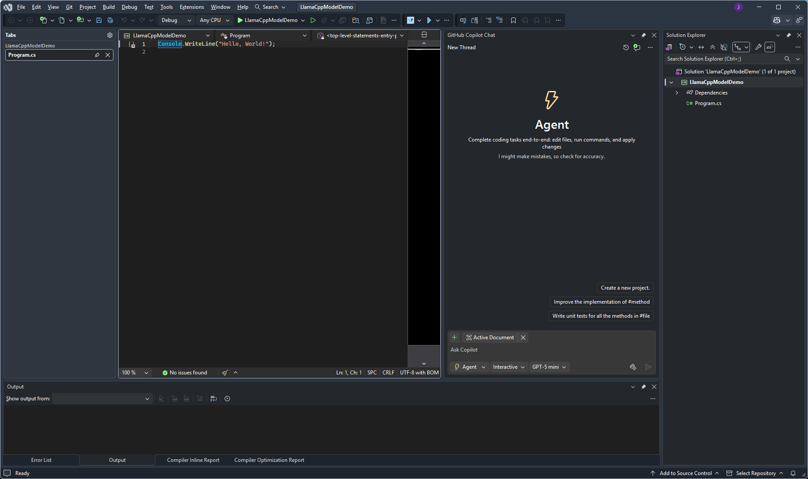Click Output clock timestamp icon
This screenshot has width=808, height=479.
click(x=227, y=399)
